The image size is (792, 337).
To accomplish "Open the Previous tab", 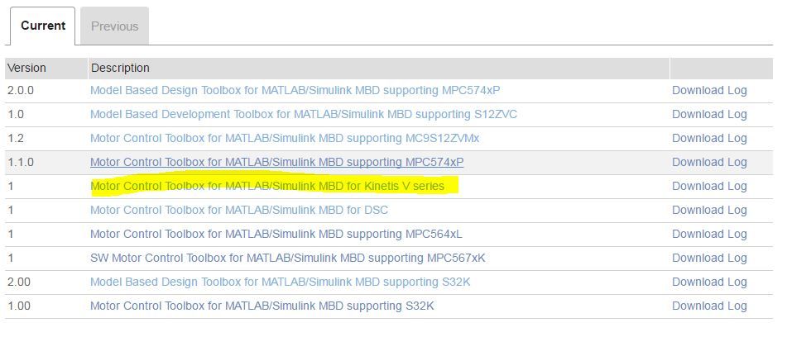I will 114,26.
